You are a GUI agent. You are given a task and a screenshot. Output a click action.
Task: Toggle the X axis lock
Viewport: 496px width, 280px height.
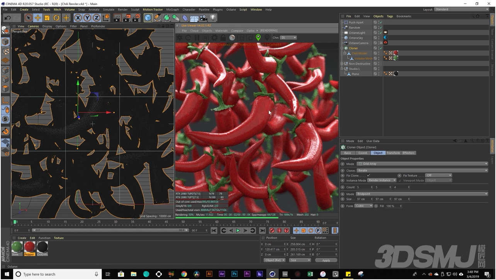[x=78, y=18]
